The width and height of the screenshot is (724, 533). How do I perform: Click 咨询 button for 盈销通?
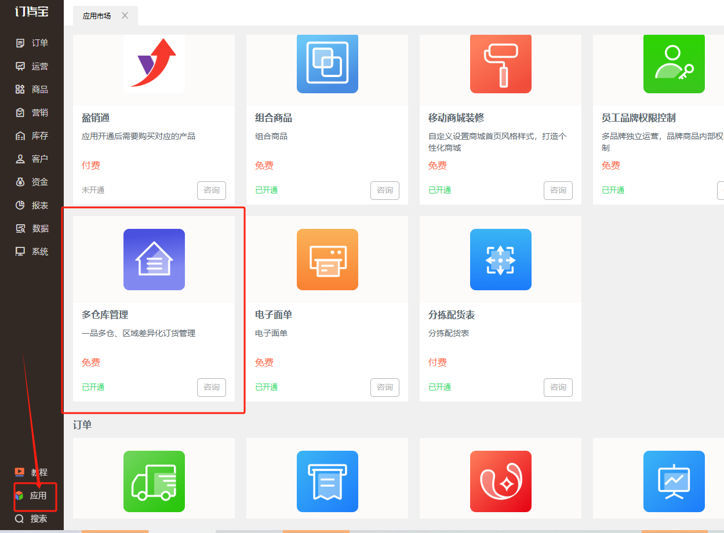coord(212,190)
